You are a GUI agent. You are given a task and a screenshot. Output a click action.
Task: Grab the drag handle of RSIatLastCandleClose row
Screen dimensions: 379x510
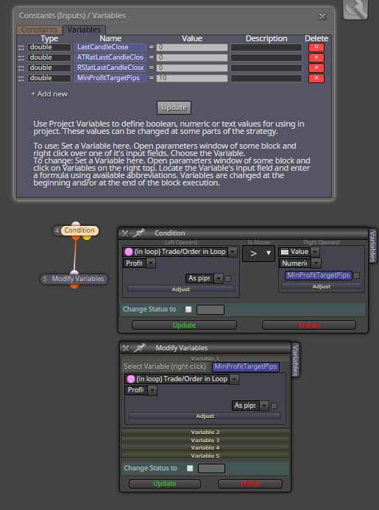(x=21, y=68)
